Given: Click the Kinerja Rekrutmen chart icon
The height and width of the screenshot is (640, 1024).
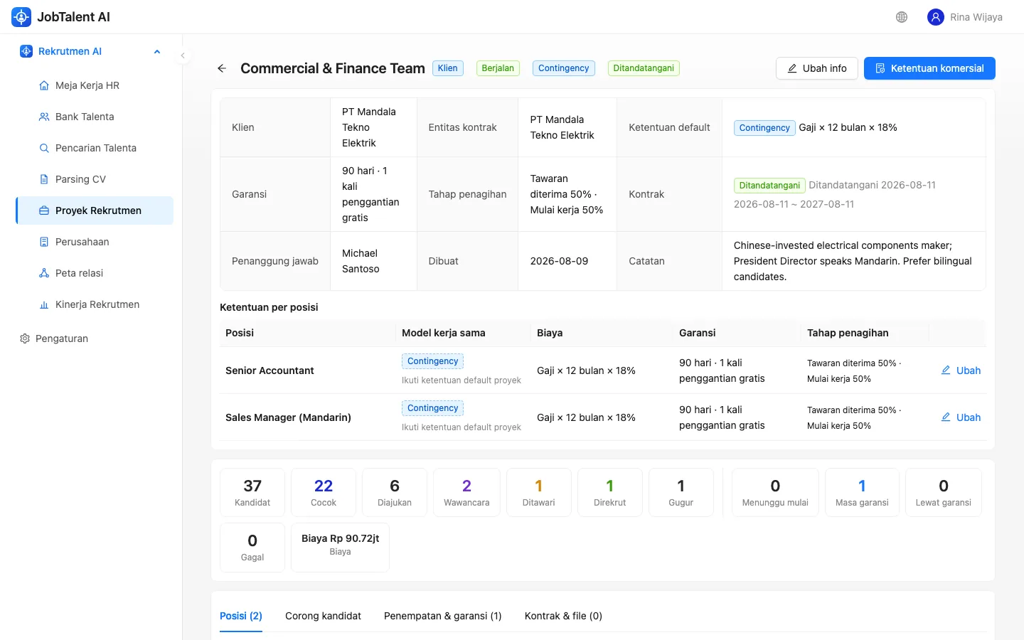Looking at the screenshot, I should (44, 304).
